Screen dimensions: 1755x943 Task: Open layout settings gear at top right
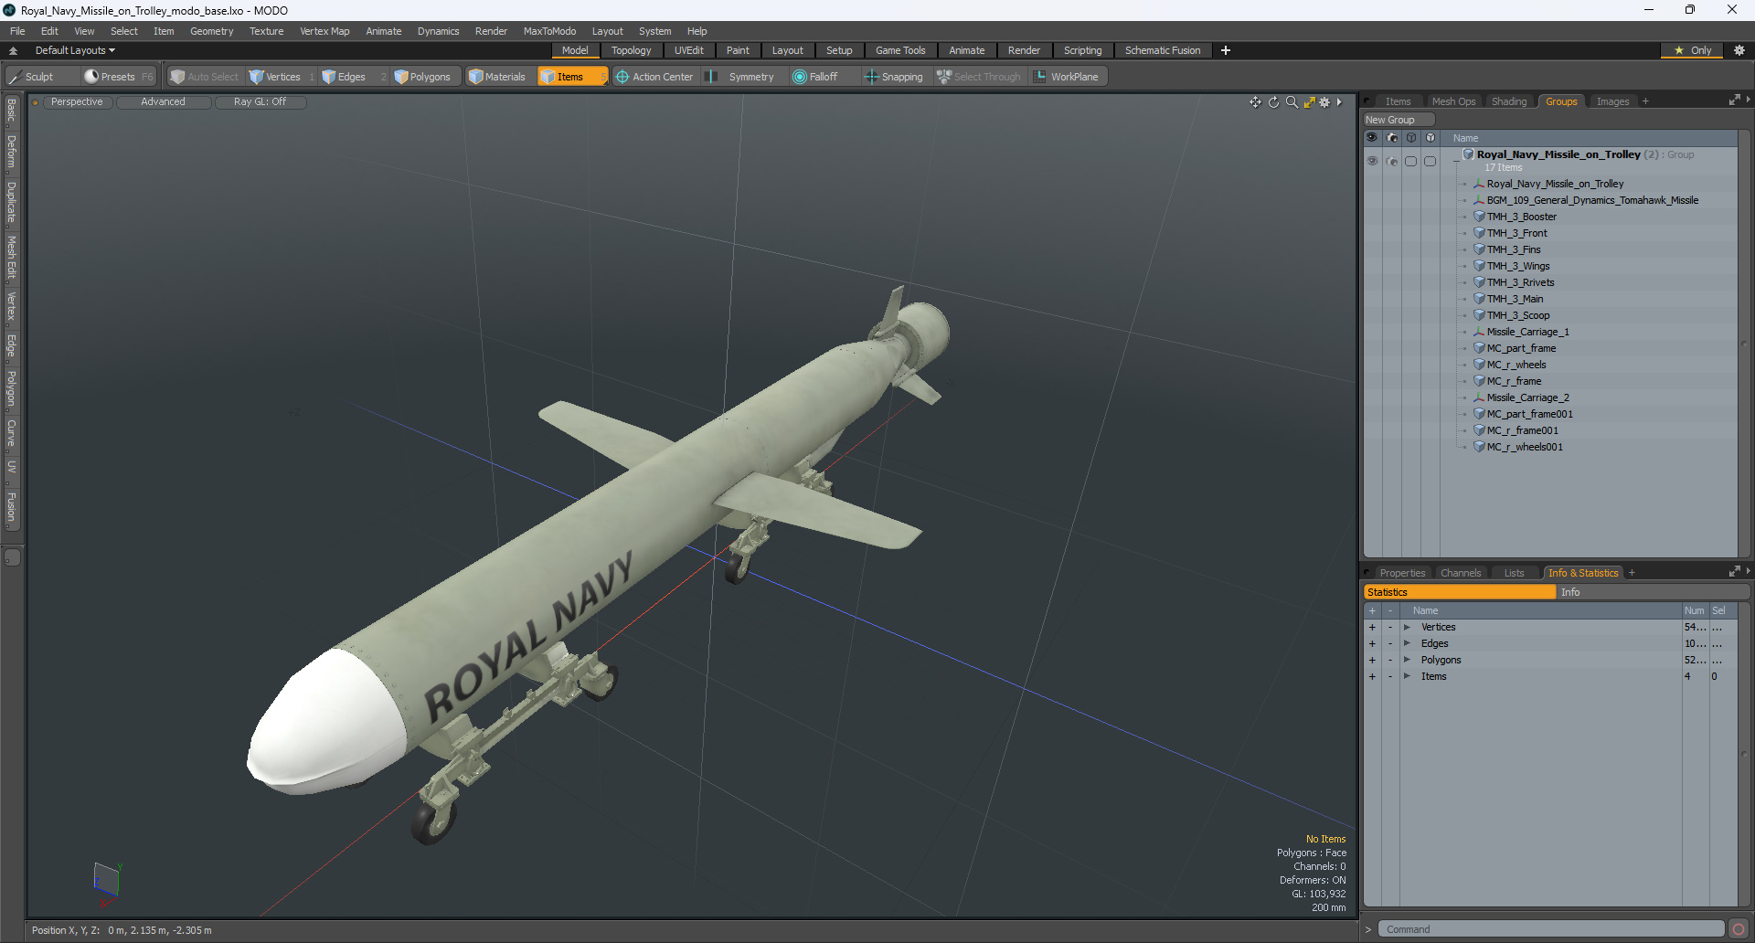1739,50
